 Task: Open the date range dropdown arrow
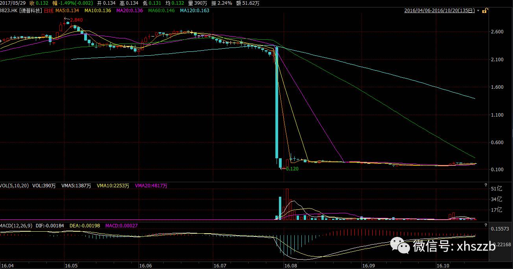point(478,11)
